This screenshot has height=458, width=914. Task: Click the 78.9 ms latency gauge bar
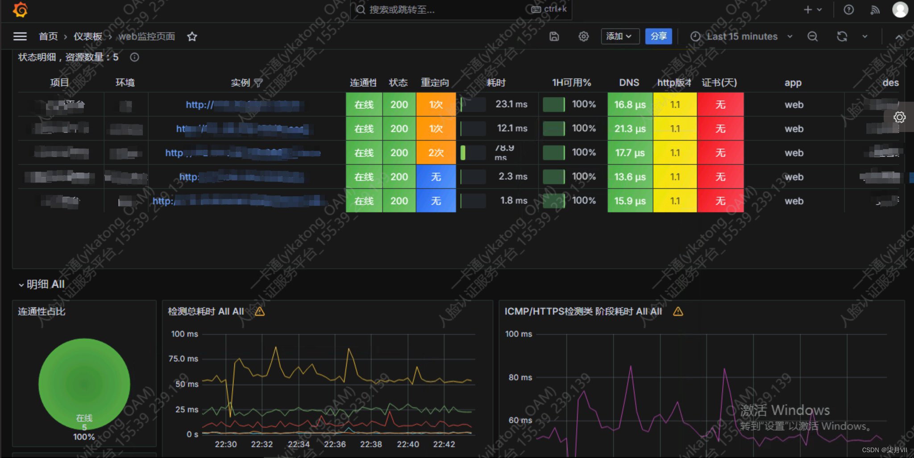473,153
